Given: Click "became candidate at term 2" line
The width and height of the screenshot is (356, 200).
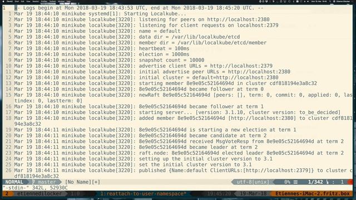Looking at the screenshot, I should click(140, 136).
